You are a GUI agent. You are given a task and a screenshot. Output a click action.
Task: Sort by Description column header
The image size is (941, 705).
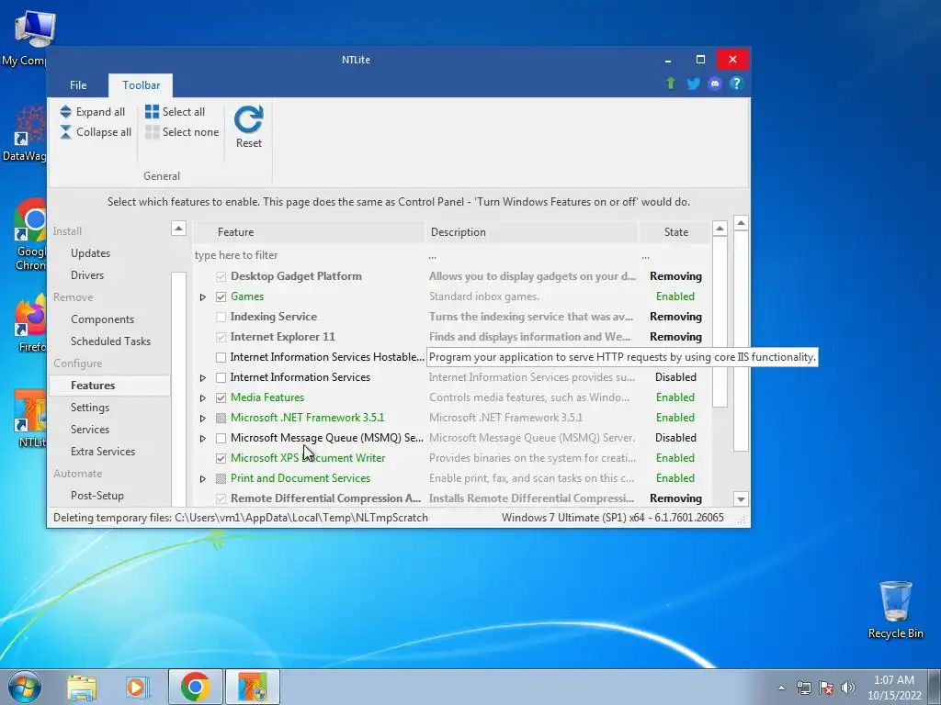pyautogui.click(x=532, y=232)
